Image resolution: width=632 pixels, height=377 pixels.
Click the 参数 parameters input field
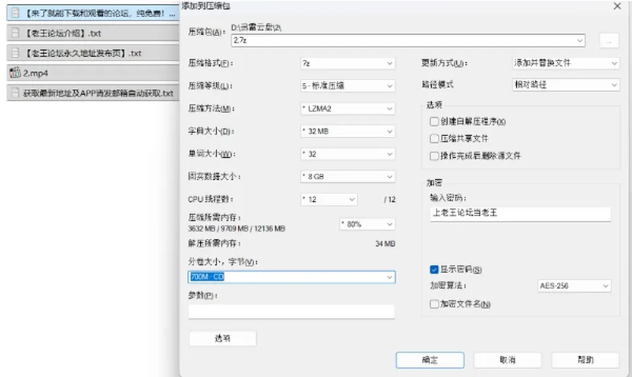pyautogui.click(x=291, y=312)
